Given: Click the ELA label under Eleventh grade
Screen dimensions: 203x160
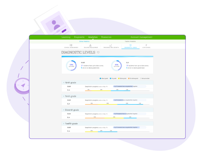Looking at the screenshot, I should tap(68, 117).
